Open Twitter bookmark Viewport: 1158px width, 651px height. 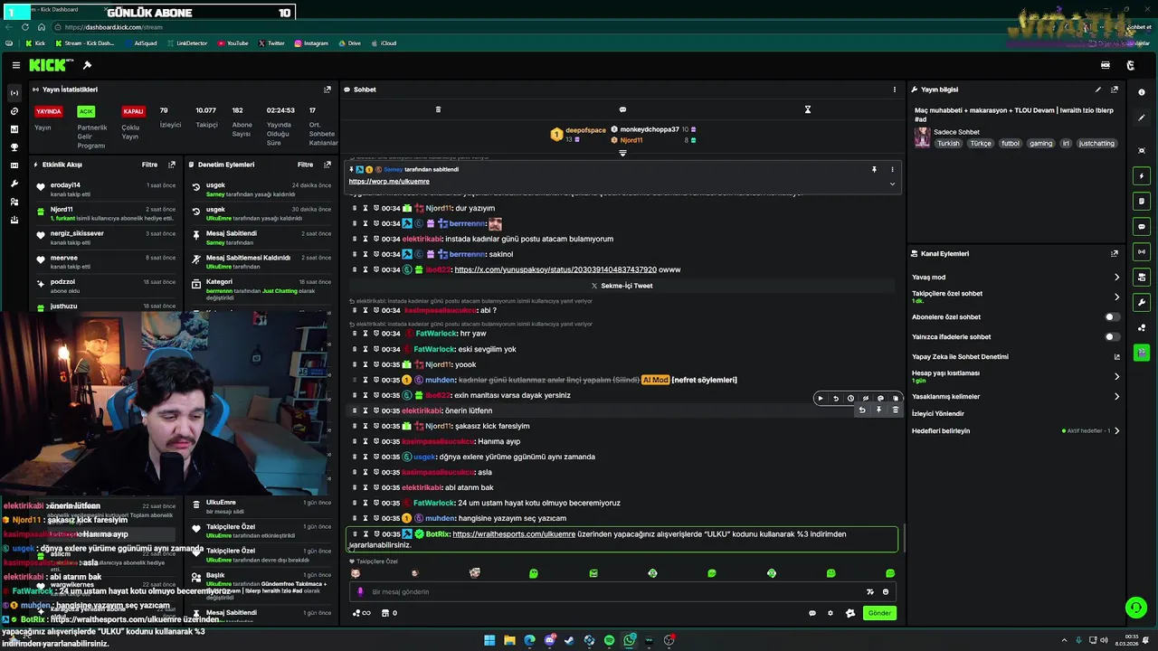tap(271, 43)
